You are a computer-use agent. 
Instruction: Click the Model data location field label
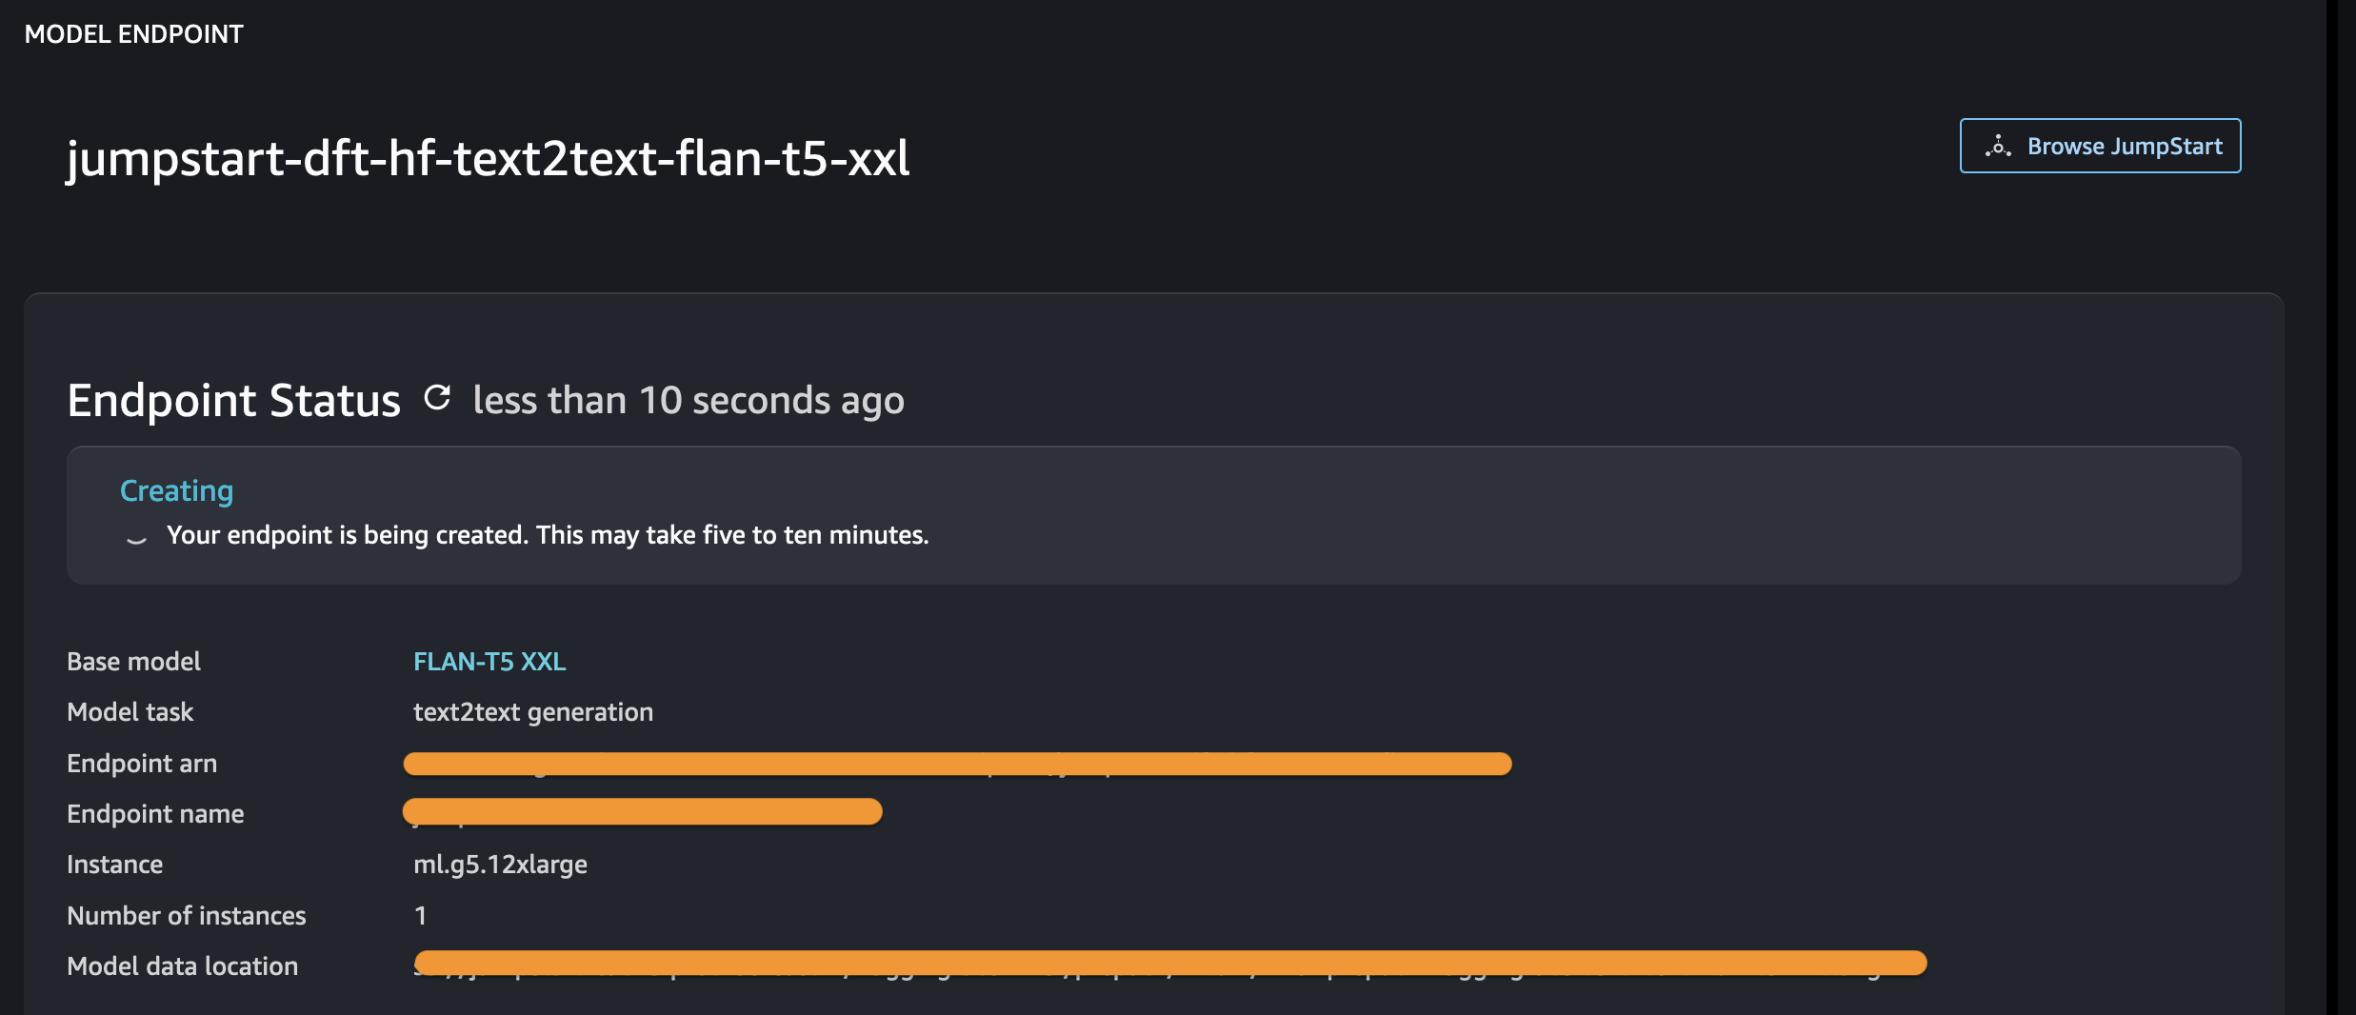[183, 966]
